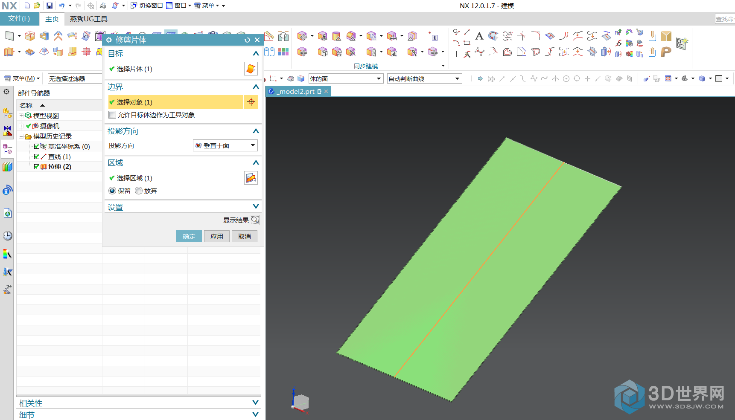This screenshot has width=735, height=420.
Task: Open the Reuse Library books sidebar icon
Action: 7,167
